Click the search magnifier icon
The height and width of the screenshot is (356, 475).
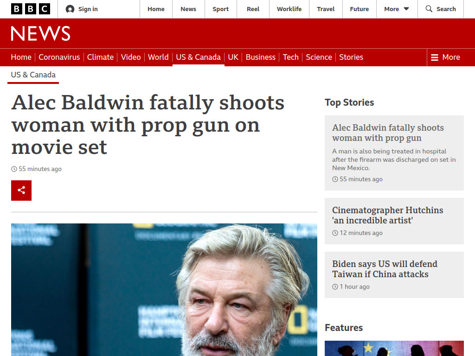point(429,9)
